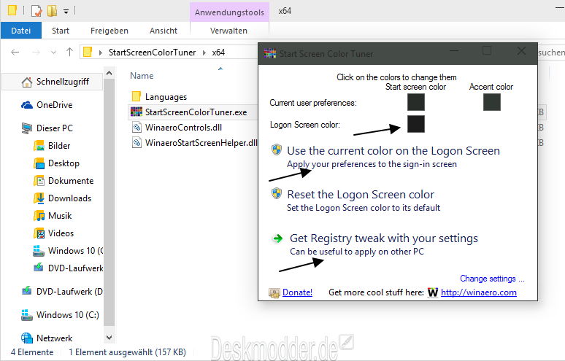Viewport: 565px width, 361px height.
Task: Click the Languages folder icon
Action: (x=137, y=96)
